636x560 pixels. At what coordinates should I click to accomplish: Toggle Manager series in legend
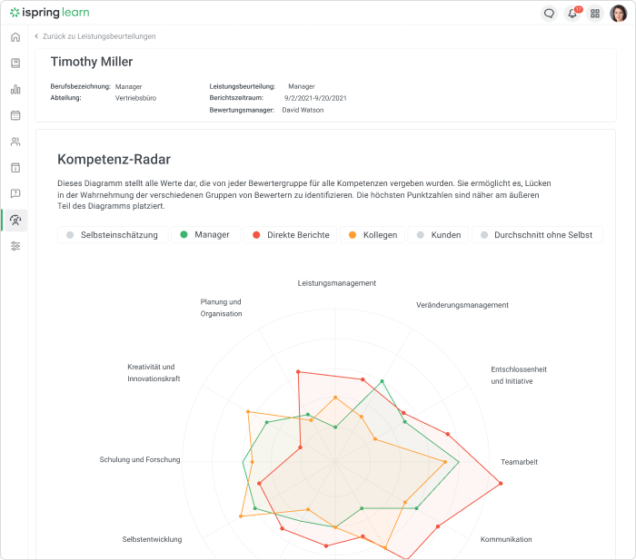coord(205,235)
